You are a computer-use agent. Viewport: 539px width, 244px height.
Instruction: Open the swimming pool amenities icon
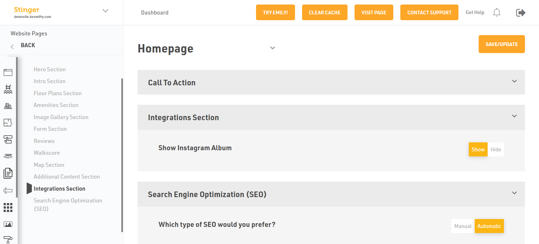[x=8, y=89]
